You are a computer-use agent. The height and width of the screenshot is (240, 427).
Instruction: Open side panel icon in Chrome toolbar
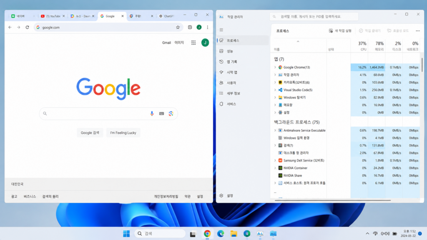(x=190, y=27)
